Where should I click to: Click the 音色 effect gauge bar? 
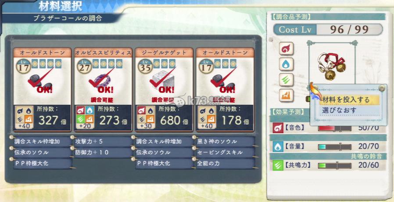click(335, 128)
